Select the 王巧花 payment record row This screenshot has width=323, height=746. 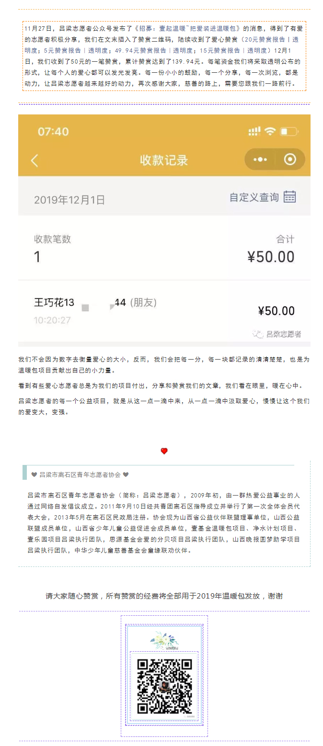(x=164, y=311)
